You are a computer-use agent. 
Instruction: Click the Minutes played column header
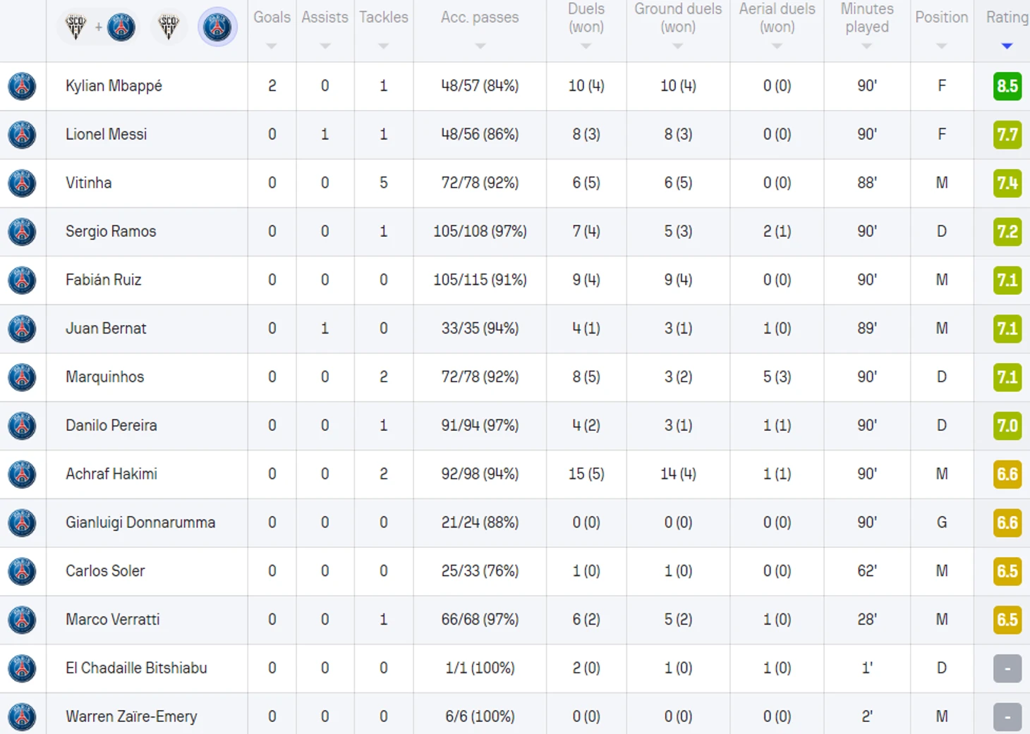[866, 18]
